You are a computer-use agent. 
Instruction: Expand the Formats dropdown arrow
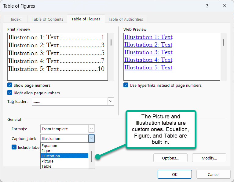click(x=91, y=129)
